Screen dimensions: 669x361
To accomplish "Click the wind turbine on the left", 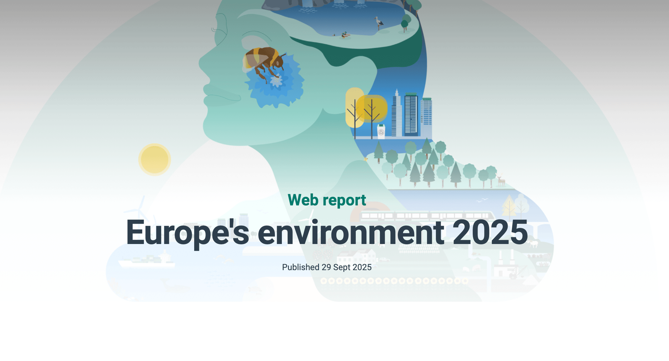I will pyautogui.click(x=138, y=210).
